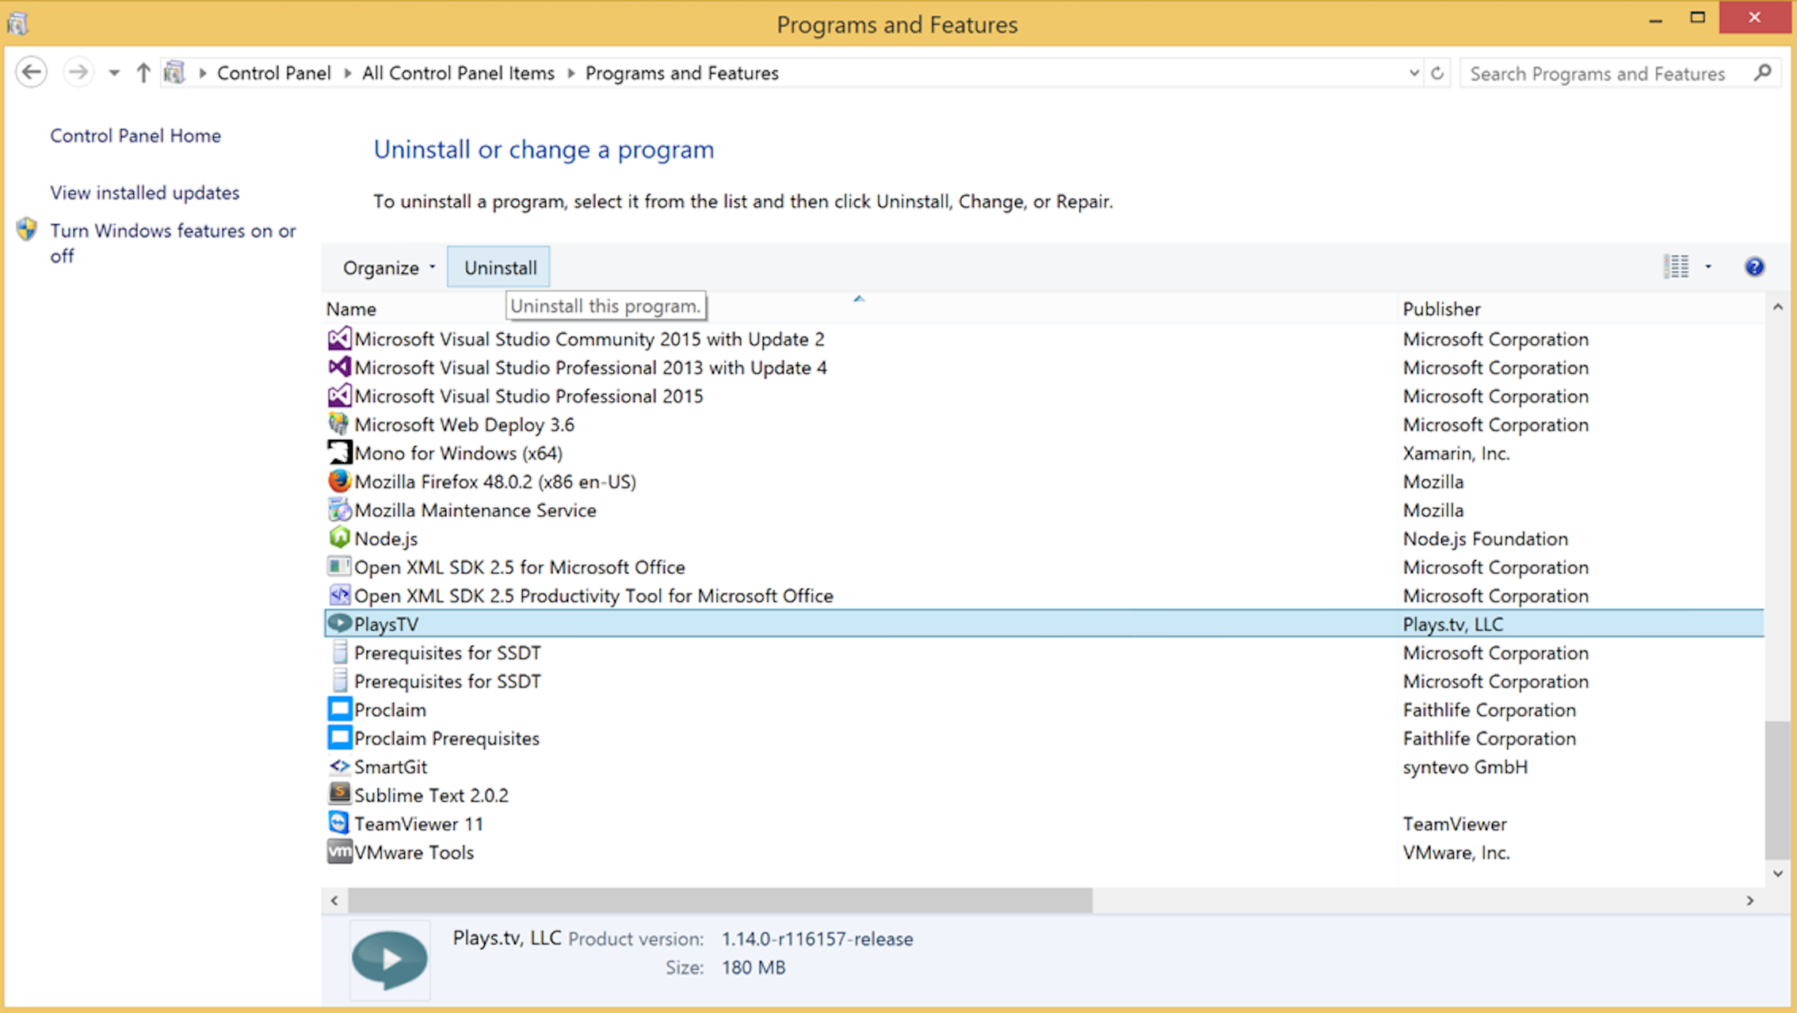Click the Visual Studio Professional 2013 icon

tap(339, 367)
